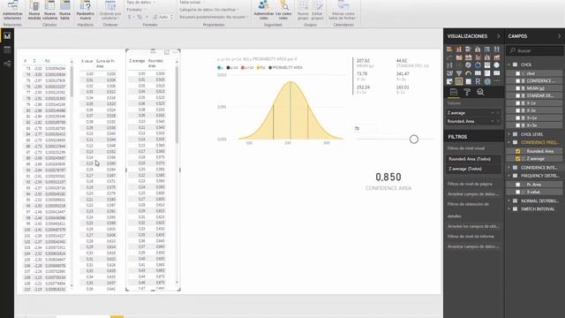Open Rounded. Area value field dropdown
The height and width of the screenshot is (318, 565).
click(493, 122)
